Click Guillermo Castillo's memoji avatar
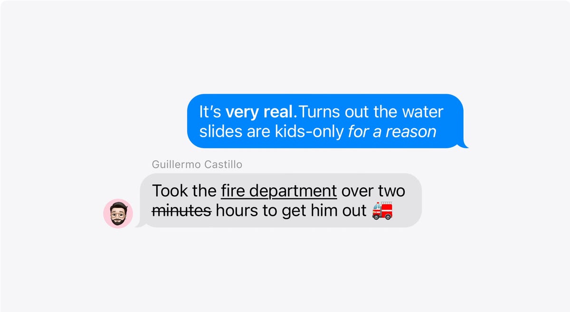Viewport: 570px width, 312px height. (118, 214)
